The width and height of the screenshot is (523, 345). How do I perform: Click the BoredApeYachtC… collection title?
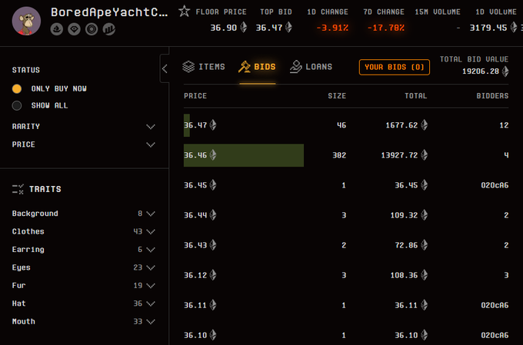tap(109, 12)
